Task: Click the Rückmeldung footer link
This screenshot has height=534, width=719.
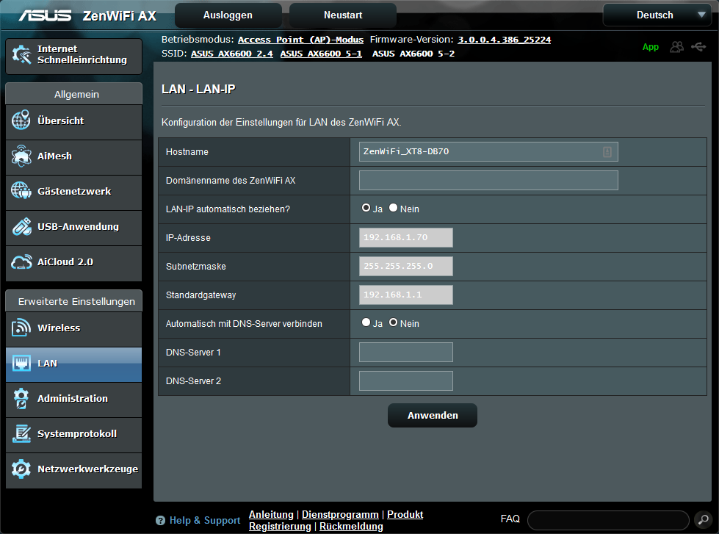Action: [351, 526]
